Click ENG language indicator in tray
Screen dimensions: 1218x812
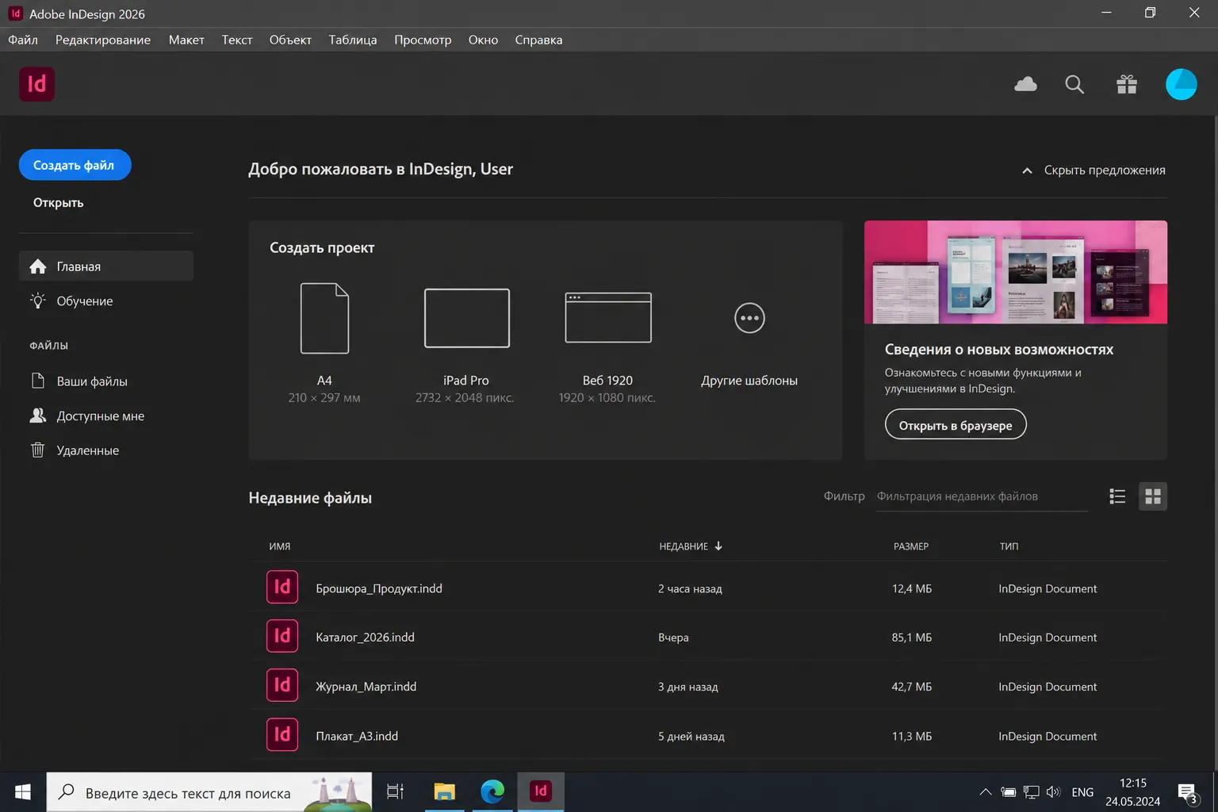pyautogui.click(x=1082, y=792)
